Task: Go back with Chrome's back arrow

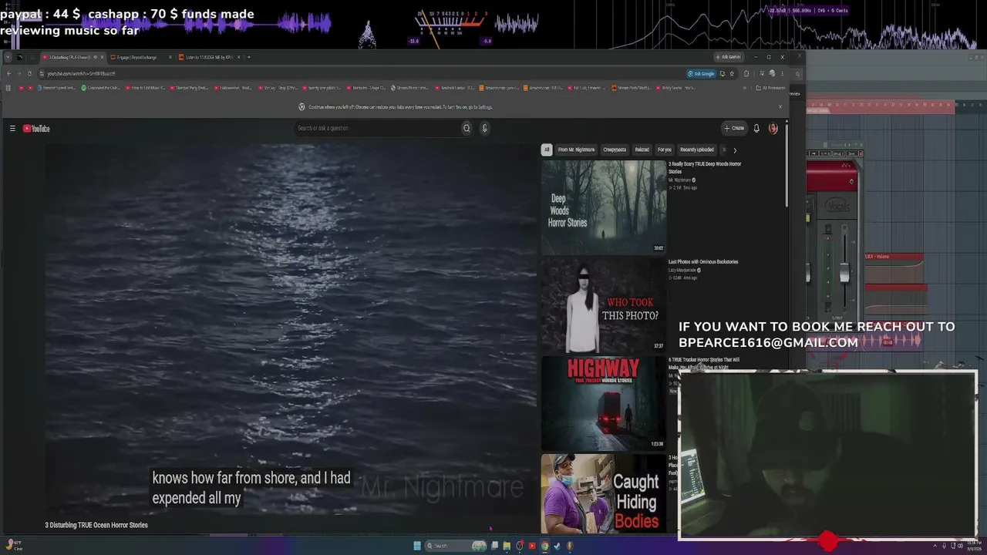Action: pos(8,74)
